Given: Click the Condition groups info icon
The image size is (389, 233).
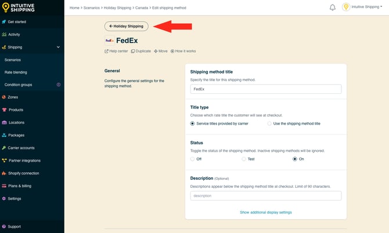Looking at the screenshot, I should click(58, 85).
